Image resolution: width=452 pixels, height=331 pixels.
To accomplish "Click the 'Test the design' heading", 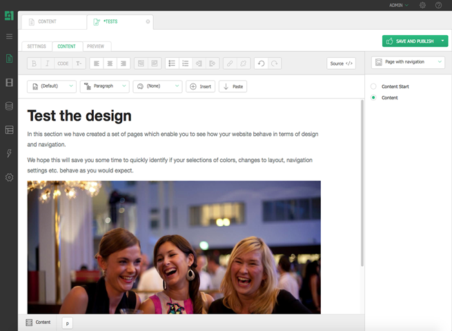I will coord(79,116).
